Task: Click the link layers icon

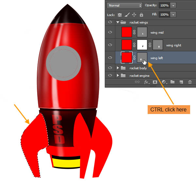Action: [x=137, y=82]
